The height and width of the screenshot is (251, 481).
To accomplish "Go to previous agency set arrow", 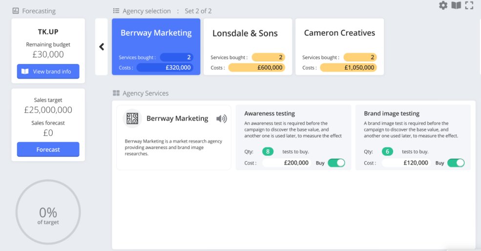I will pyautogui.click(x=102, y=47).
